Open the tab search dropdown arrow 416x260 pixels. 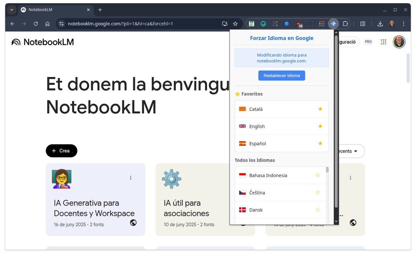click(11, 10)
